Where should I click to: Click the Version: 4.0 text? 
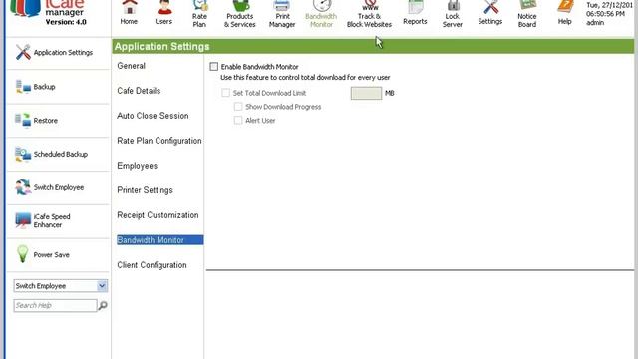(x=66, y=22)
